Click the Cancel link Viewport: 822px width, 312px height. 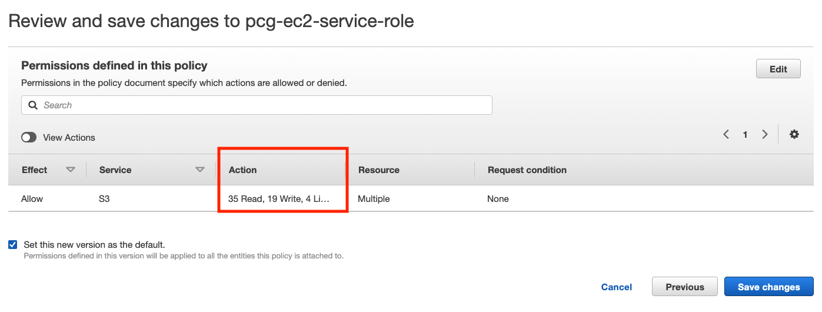[617, 287]
